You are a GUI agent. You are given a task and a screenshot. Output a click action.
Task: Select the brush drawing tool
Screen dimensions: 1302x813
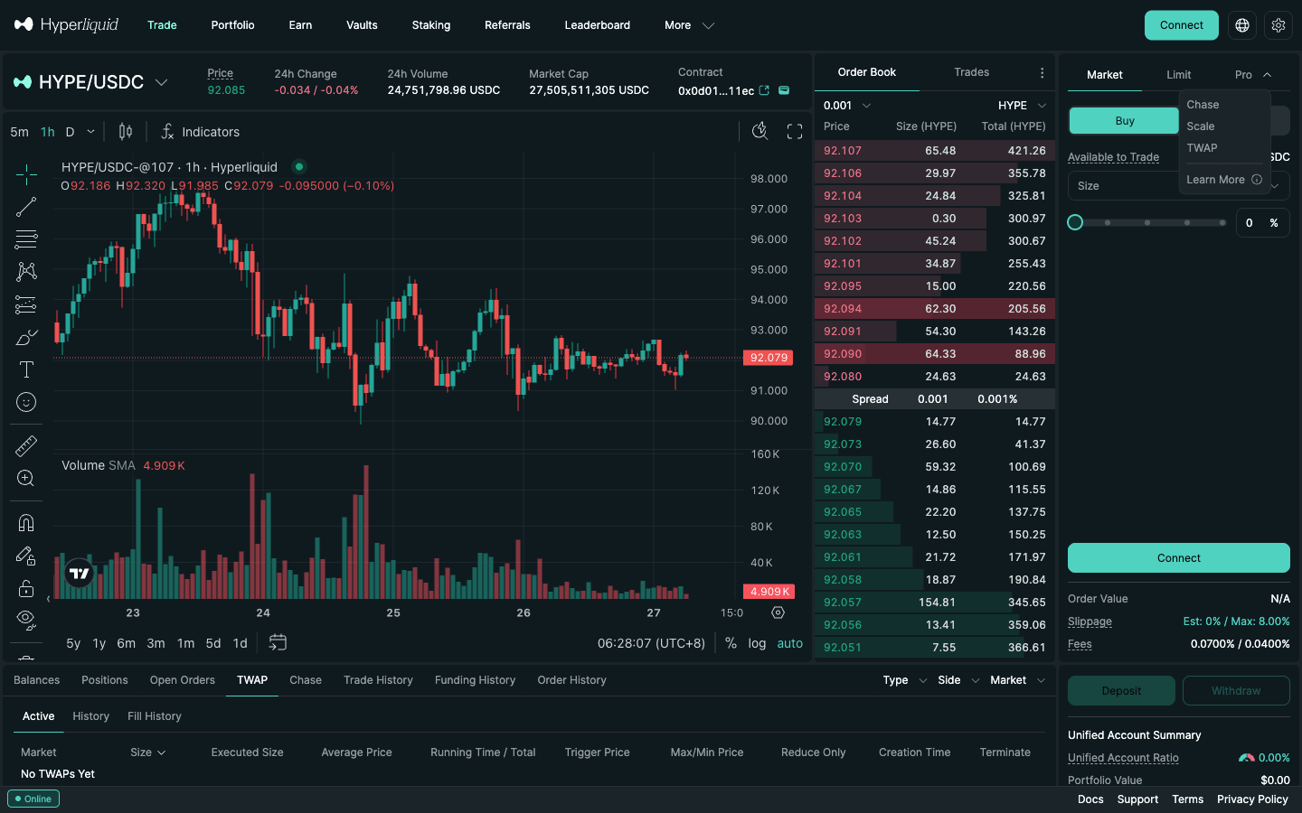coord(26,337)
